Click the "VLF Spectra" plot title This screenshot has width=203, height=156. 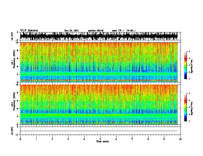coord(29,31)
